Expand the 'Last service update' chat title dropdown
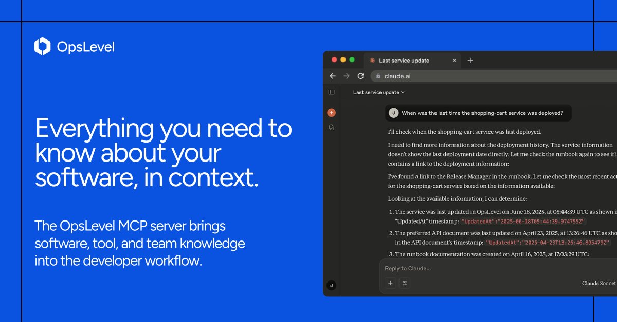Viewport: 617px width, 322px height. click(x=379, y=92)
